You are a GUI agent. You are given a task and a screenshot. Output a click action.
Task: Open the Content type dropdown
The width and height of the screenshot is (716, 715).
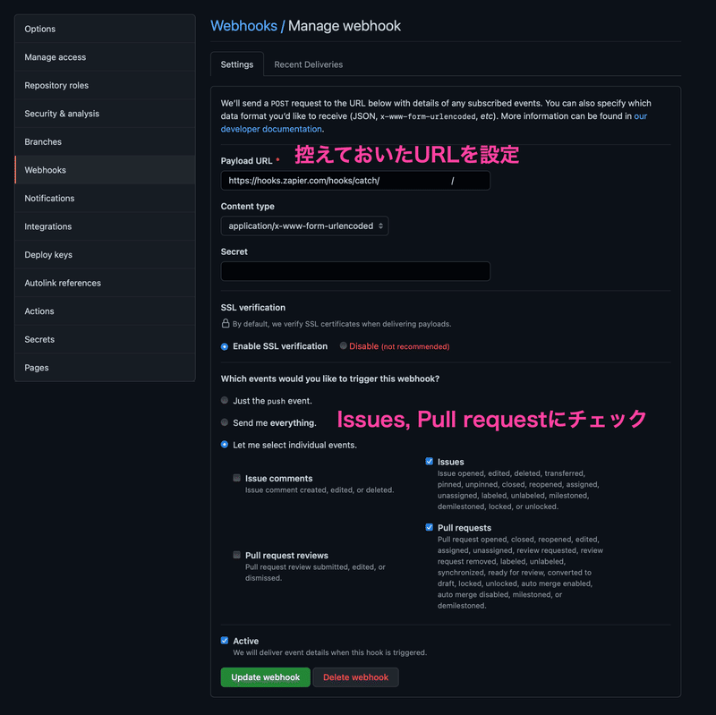coord(304,226)
